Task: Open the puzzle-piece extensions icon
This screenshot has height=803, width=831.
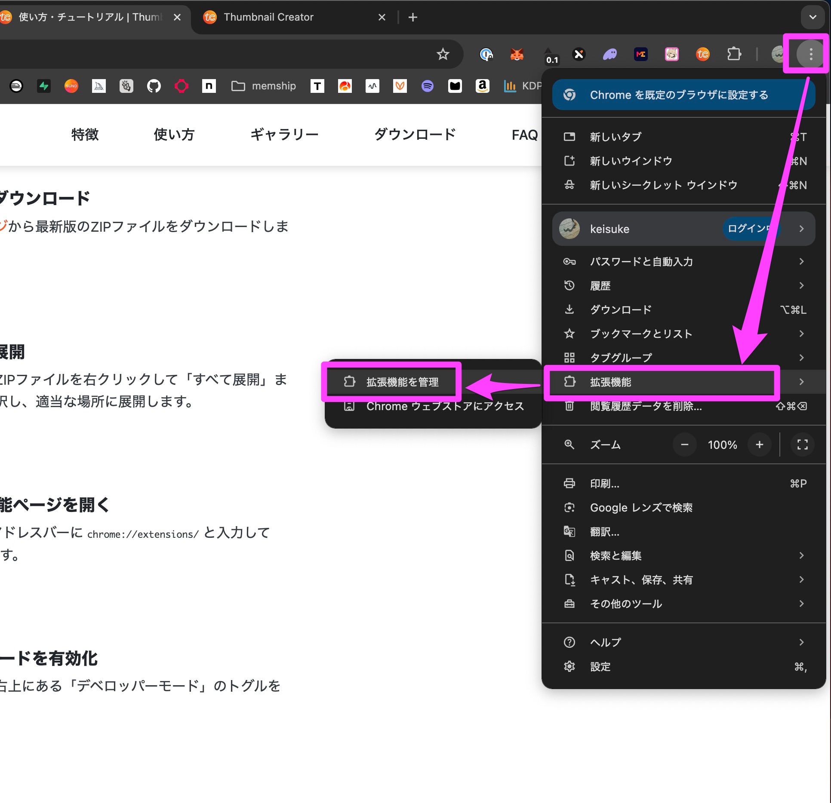Action: [x=735, y=54]
